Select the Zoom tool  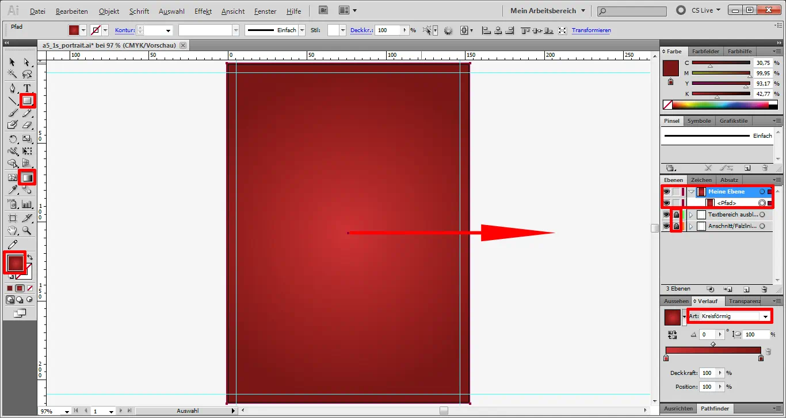pos(26,230)
